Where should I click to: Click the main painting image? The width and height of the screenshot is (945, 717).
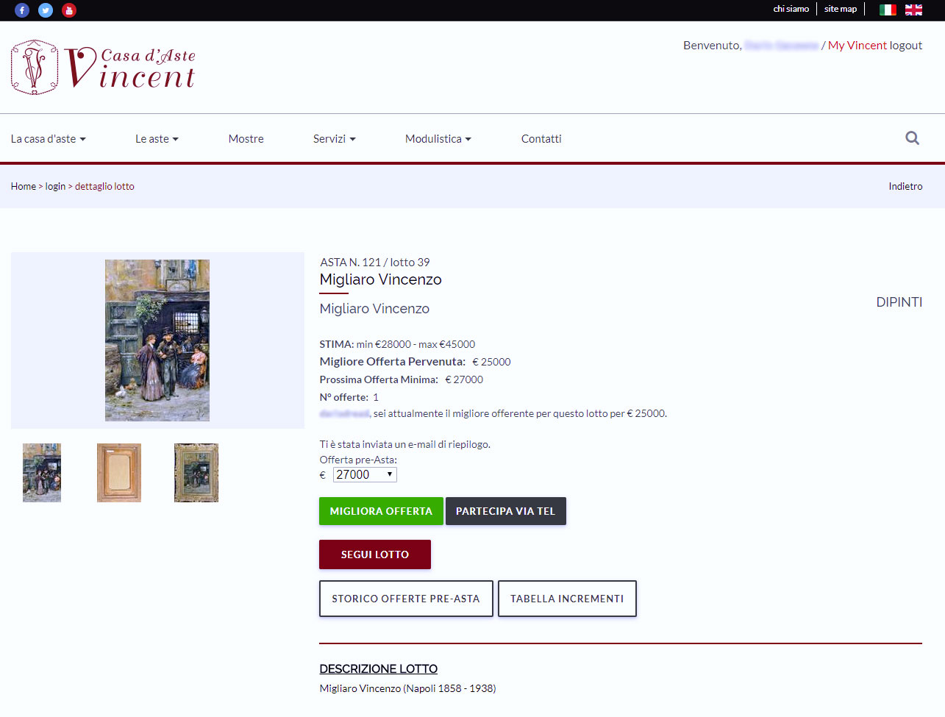tap(157, 340)
